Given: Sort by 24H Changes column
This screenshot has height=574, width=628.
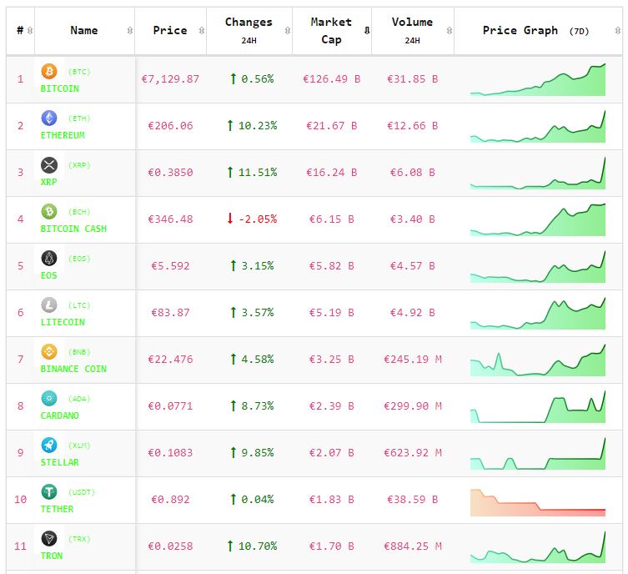Looking at the screenshot, I should [x=249, y=31].
